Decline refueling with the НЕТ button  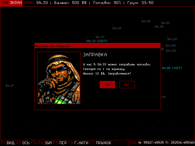click(x=127, y=85)
